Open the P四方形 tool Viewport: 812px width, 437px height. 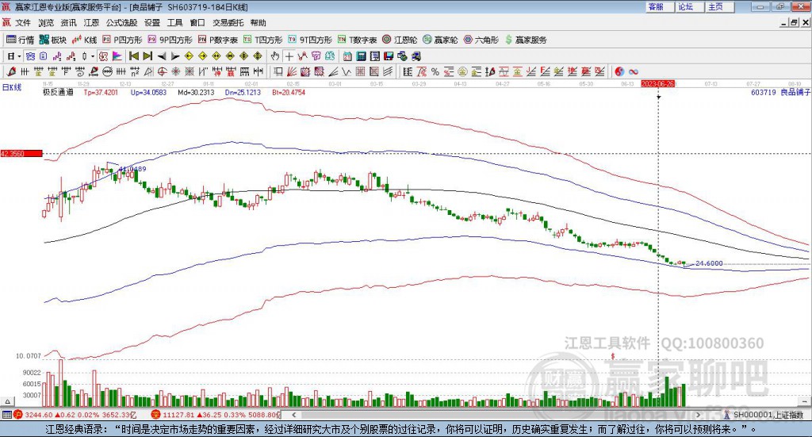(122, 40)
